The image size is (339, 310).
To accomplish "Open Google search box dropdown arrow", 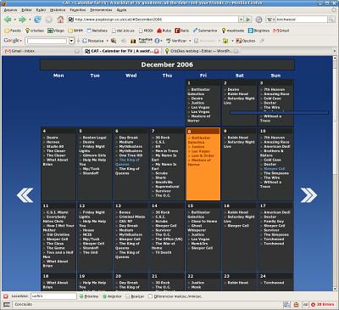I will click(71, 41).
